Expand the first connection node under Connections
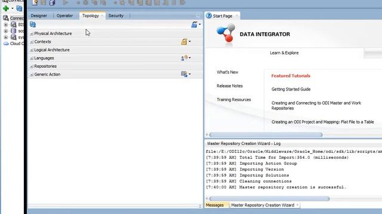Viewport: 382px width, 214px height. click(x=6, y=24)
